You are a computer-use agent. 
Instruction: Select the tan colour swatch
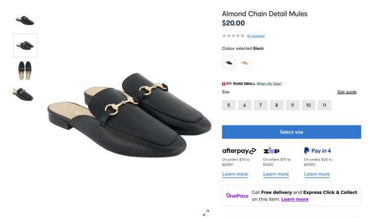[x=245, y=63]
